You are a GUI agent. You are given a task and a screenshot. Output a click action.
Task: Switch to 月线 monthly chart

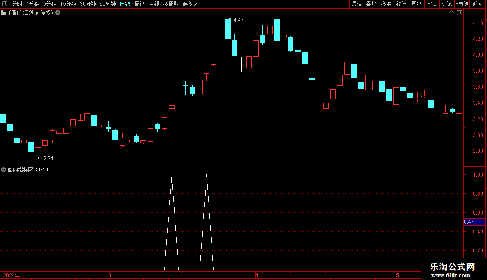[154, 4]
